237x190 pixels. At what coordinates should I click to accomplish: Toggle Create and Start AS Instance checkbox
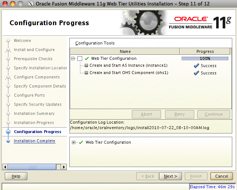87,66
